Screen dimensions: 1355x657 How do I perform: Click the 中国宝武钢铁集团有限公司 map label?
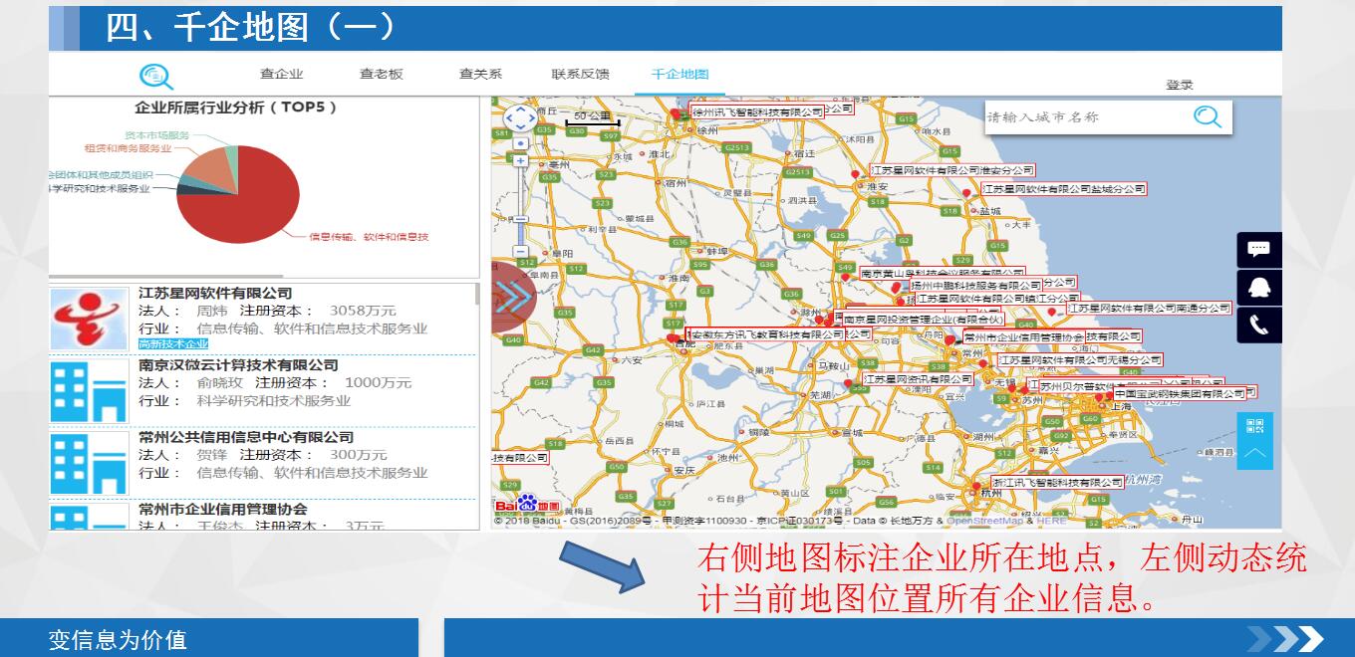coord(1180,394)
